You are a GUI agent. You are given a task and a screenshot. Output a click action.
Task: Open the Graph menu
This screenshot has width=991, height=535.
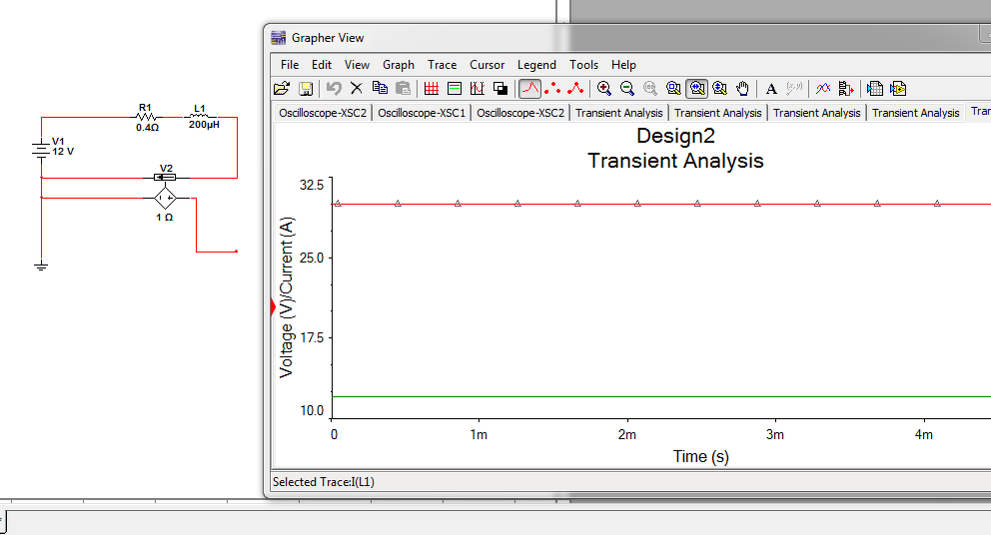tap(399, 65)
